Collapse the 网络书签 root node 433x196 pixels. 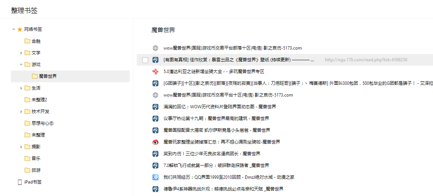pyautogui.click(x=14, y=29)
